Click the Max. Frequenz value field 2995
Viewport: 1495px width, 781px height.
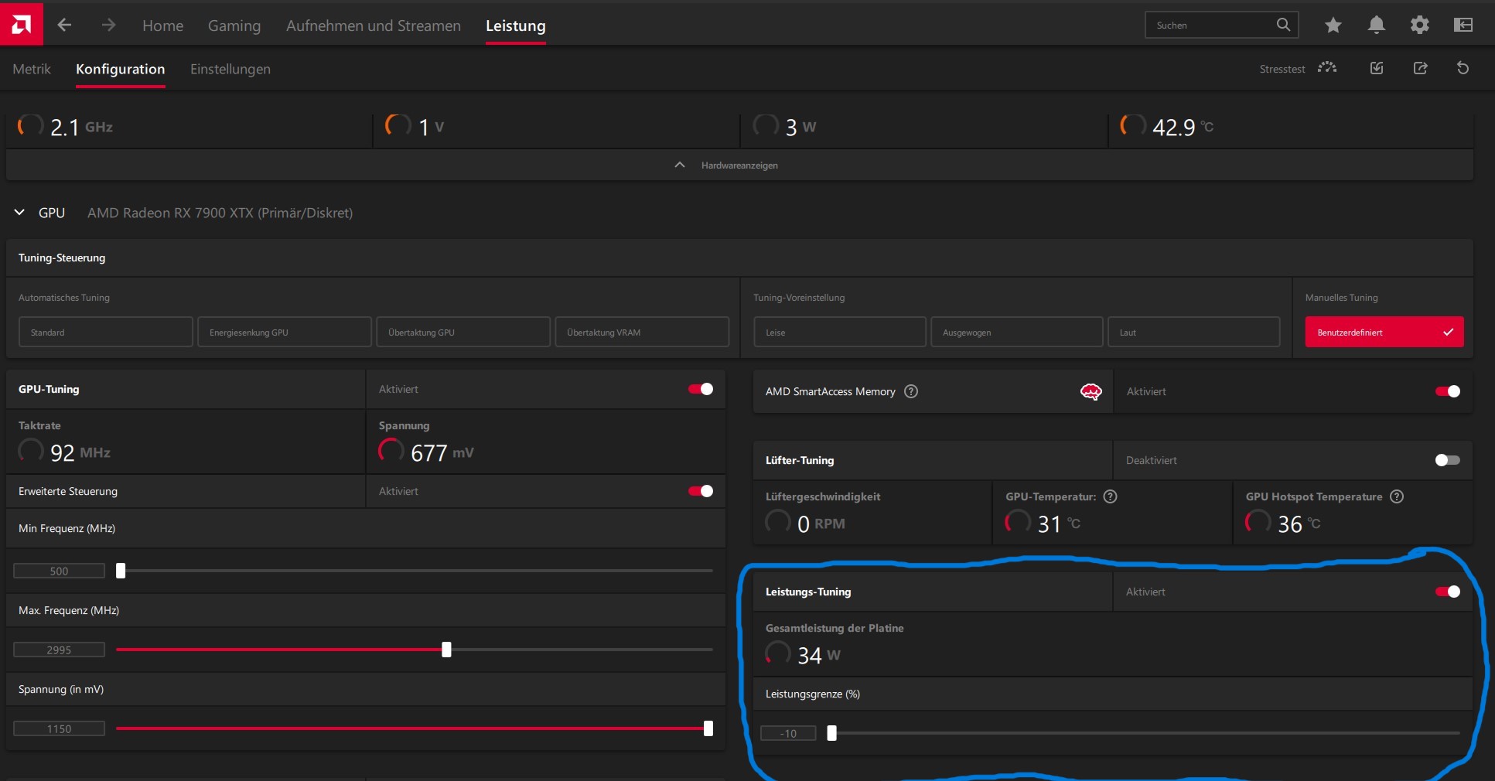pyautogui.click(x=59, y=650)
